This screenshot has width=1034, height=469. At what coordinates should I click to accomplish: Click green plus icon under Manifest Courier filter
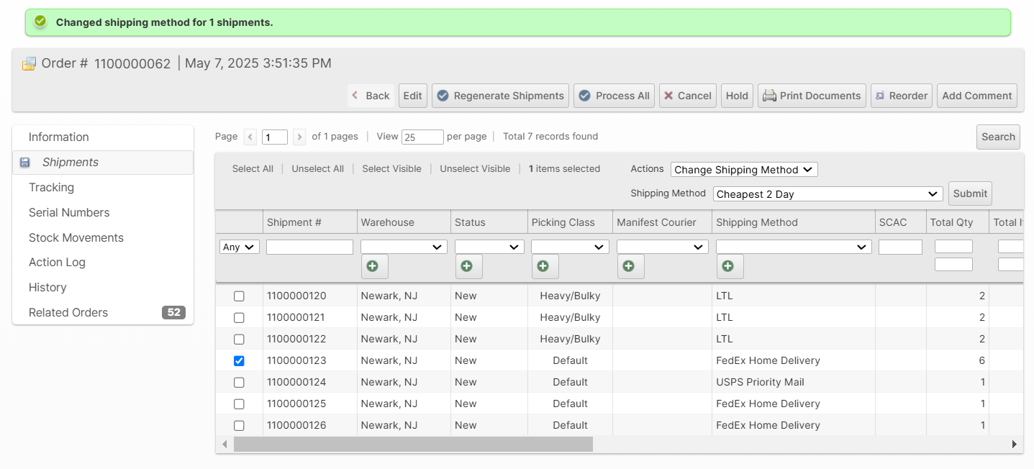(x=630, y=266)
